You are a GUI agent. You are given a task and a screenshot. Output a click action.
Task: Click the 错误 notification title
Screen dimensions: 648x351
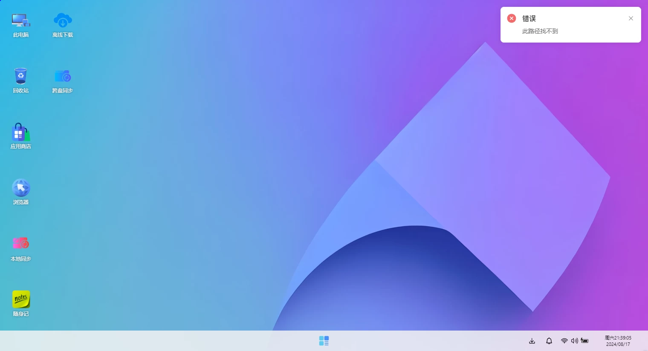529,19
